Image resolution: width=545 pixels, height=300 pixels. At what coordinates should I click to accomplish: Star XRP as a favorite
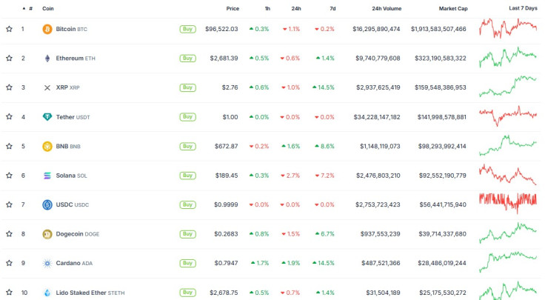(x=9, y=87)
